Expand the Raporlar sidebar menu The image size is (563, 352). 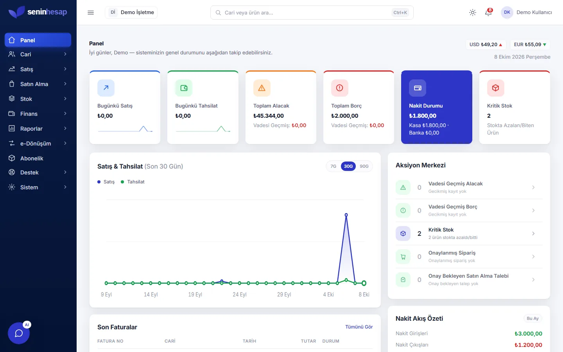pyautogui.click(x=38, y=129)
